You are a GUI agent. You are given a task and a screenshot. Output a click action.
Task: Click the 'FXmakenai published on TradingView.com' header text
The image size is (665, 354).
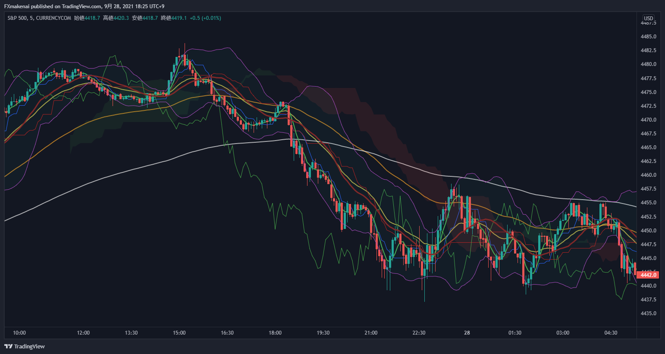pos(53,6)
